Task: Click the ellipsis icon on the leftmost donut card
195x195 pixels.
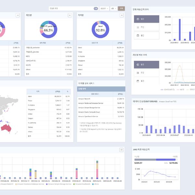Action: (18, 15)
